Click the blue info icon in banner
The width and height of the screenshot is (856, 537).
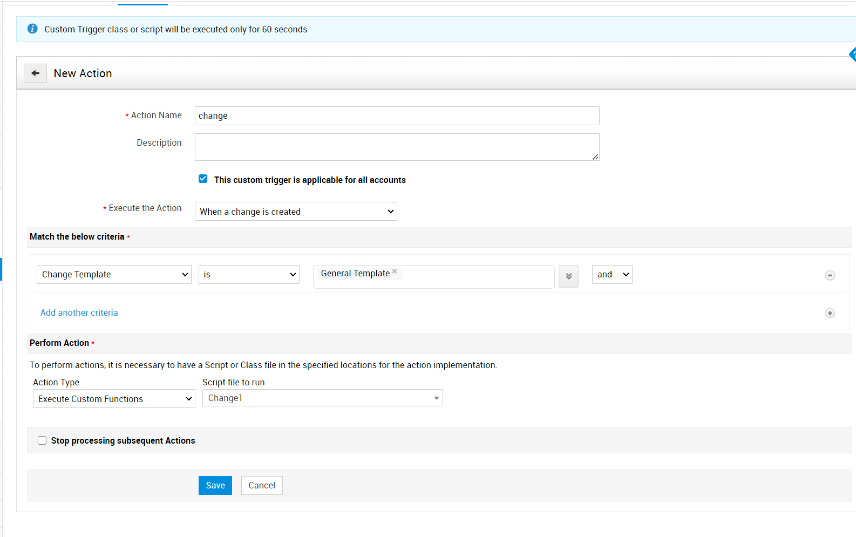pyautogui.click(x=32, y=29)
